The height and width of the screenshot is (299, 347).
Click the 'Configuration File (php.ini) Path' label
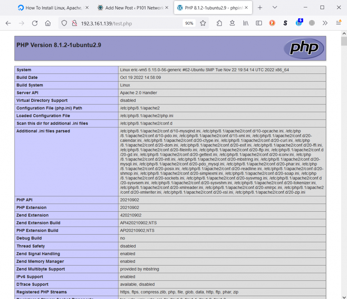pyautogui.click(x=49, y=108)
